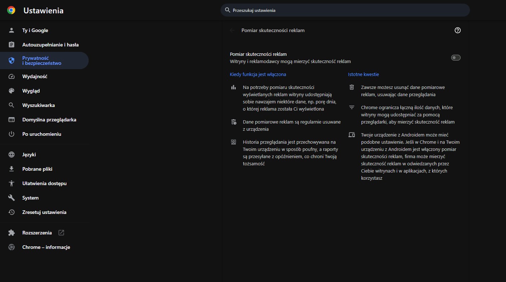
Task: Open the help question mark icon
Action: [458, 31]
